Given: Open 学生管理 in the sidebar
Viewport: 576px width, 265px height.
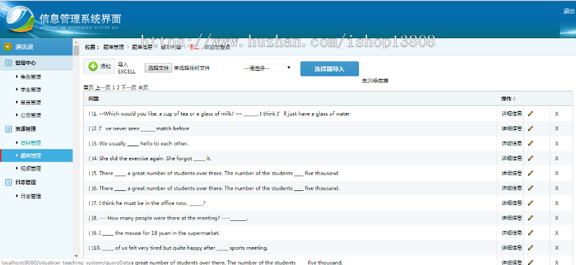Looking at the screenshot, I should (31, 90).
